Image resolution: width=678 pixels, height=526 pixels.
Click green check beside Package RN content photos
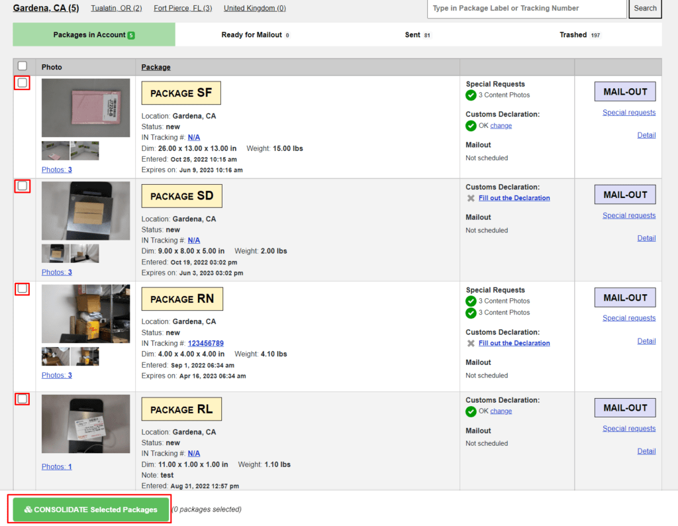(x=471, y=301)
